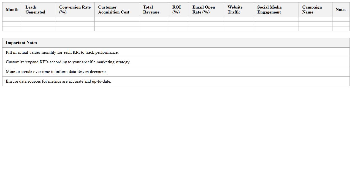Select the Month column header
352x179 pixels.
(x=12, y=10)
